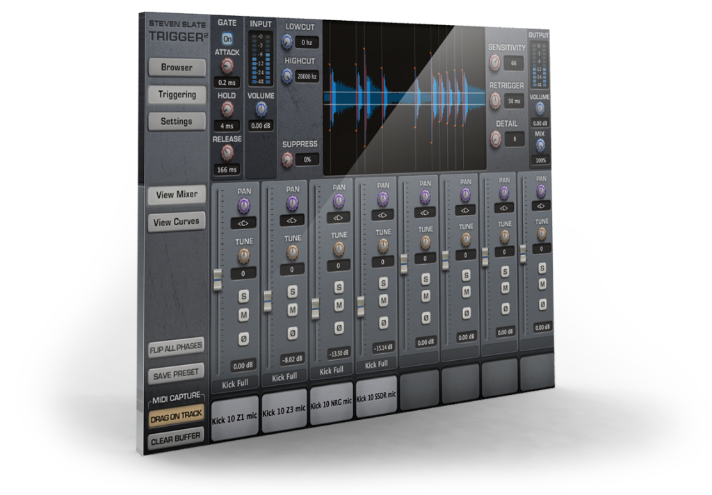Select the Kick 10 NRG mic sample slot

(331, 404)
